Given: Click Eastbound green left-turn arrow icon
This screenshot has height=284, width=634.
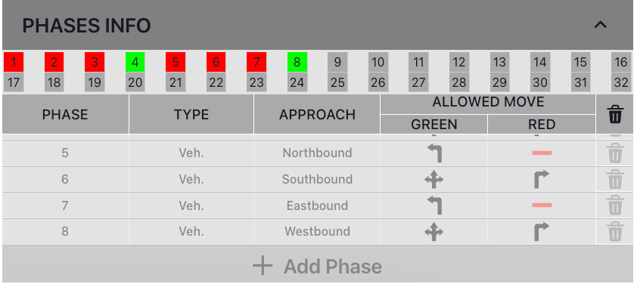Looking at the screenshot, I should pyautogui.click(x=434, y=205).
